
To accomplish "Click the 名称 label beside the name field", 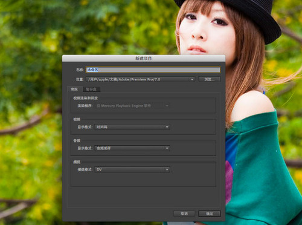I will pyautogui.click(x=80, y=70).
